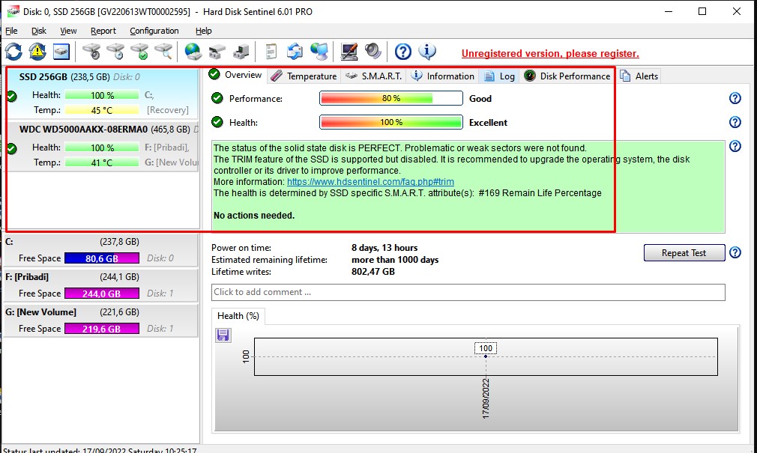Image resolution: width=757 pixels, height=453 pixels.
Task: Click the blue info bubble toolbar icon
Action: (x=427, y=52)
